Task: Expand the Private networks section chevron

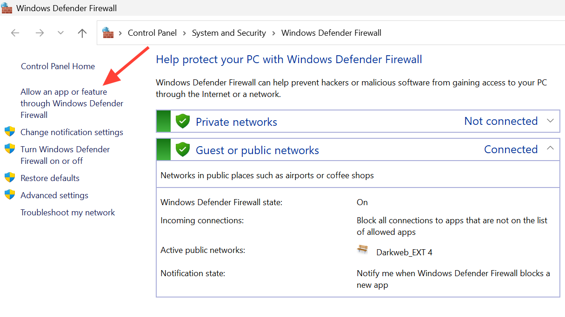Action: point(551,121)
